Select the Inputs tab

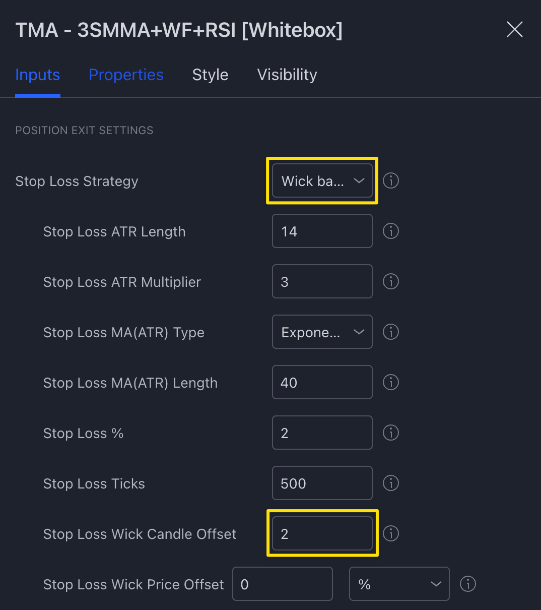point(38,75)
